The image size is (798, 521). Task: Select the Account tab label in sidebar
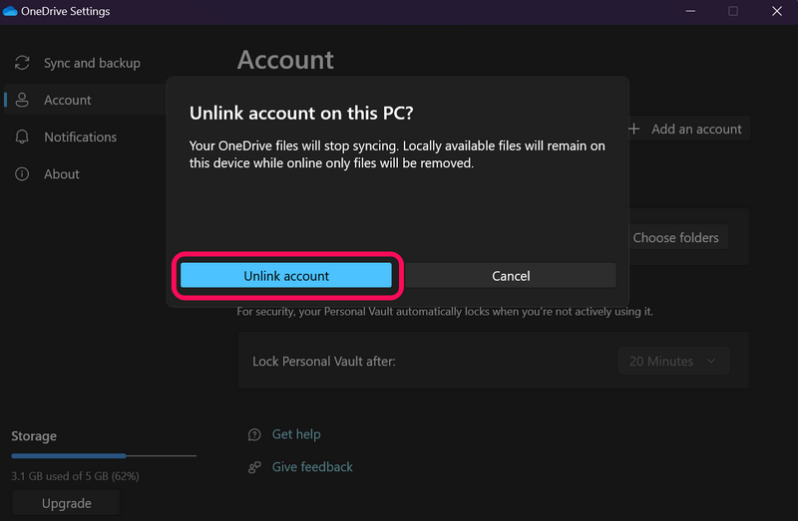[x=68, y=100]
